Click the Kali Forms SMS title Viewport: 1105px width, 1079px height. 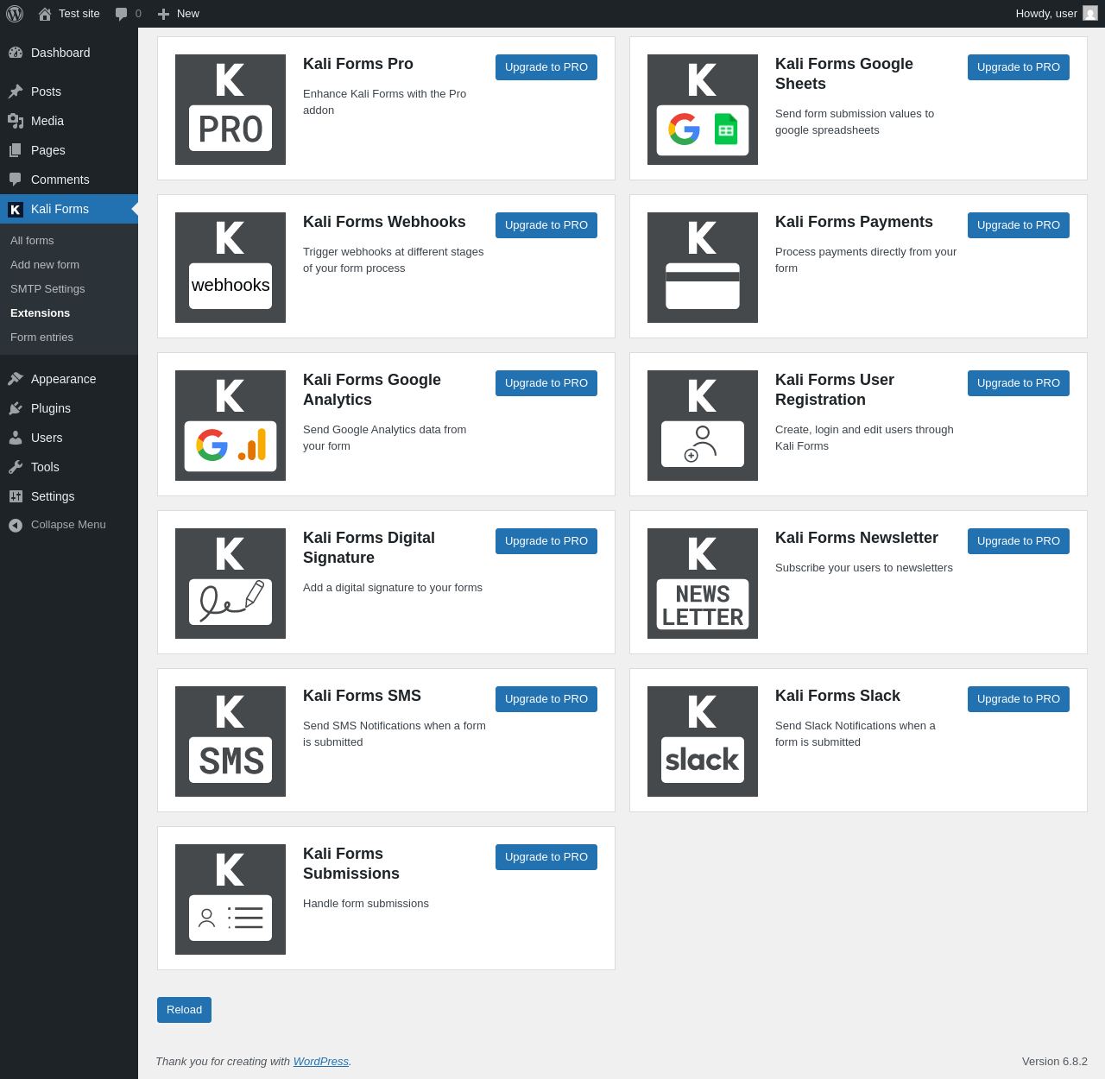pyautogui.click(x=362, y=696)
